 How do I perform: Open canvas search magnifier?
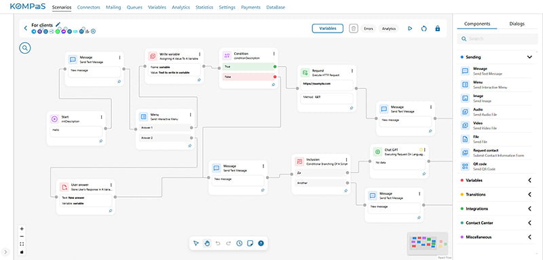[x=25, y=48]
